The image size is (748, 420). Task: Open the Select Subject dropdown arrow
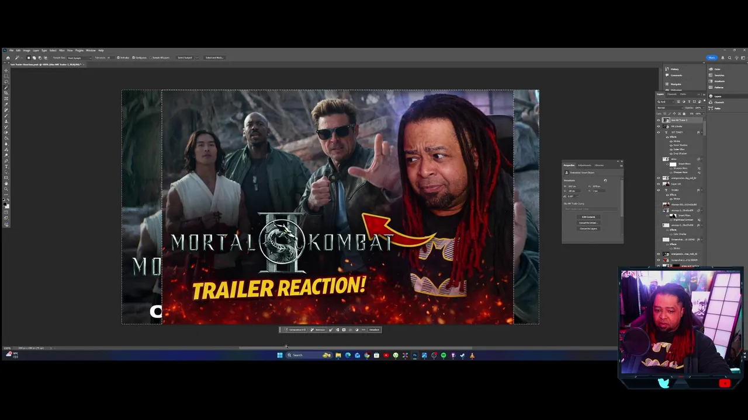click(197, 58)
